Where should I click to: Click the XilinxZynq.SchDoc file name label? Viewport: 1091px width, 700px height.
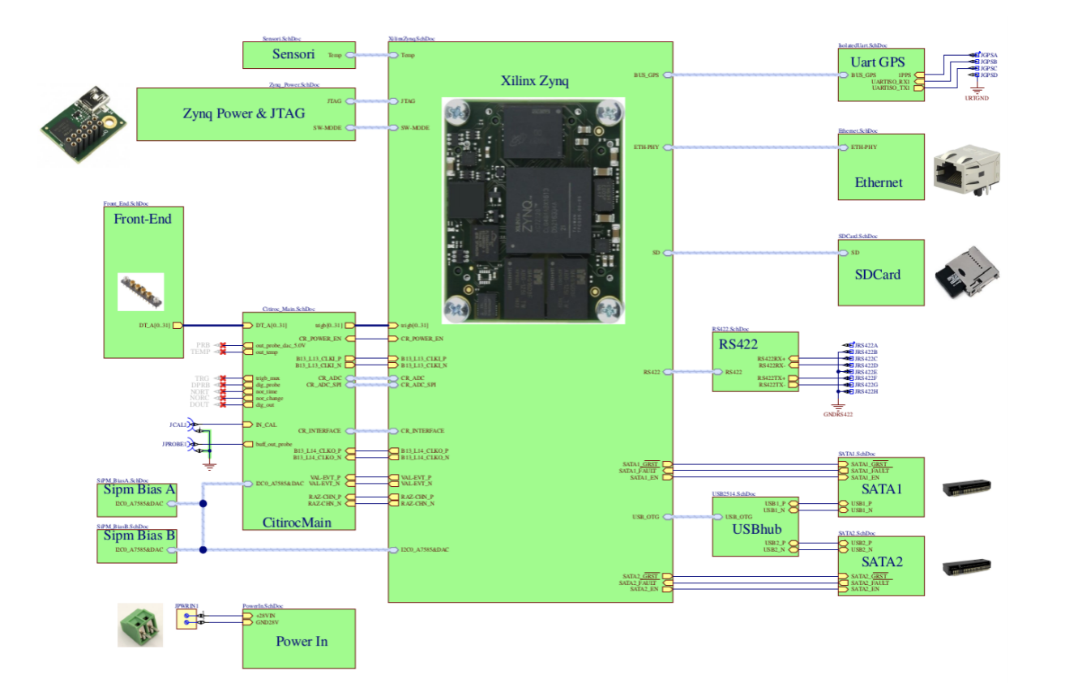click(x=412, y=38)
